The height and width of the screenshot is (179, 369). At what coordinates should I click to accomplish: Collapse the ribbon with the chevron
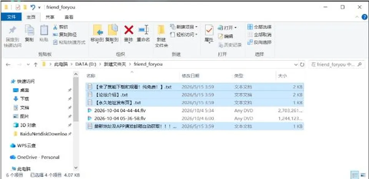coord(357,17)
